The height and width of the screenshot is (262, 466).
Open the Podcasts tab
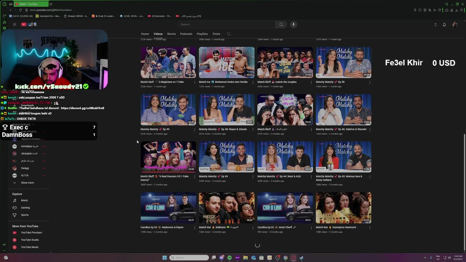pos(186,34)
